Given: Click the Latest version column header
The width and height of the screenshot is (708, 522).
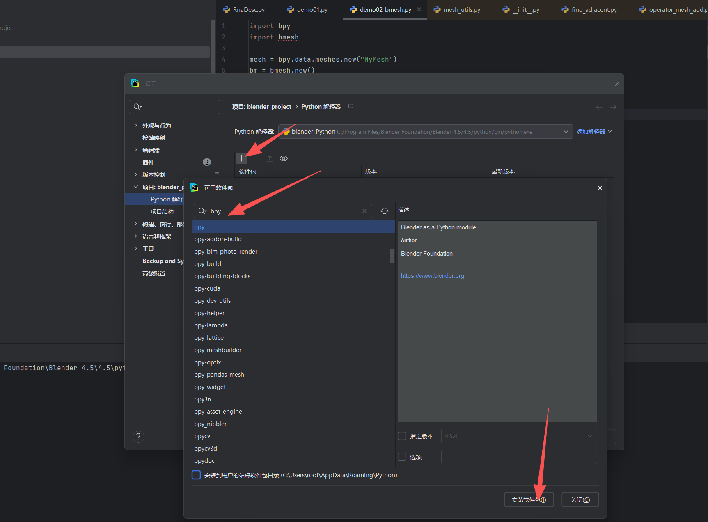Looking at the screenshot, I should (551, 172).
